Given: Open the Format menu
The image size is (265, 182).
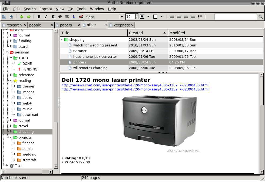Looking at the screenshot, I should [x=46, y=9].
